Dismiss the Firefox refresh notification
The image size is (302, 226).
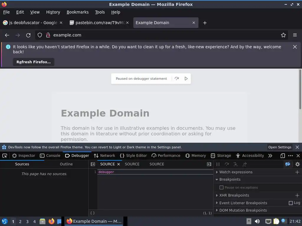pos(295,47)
